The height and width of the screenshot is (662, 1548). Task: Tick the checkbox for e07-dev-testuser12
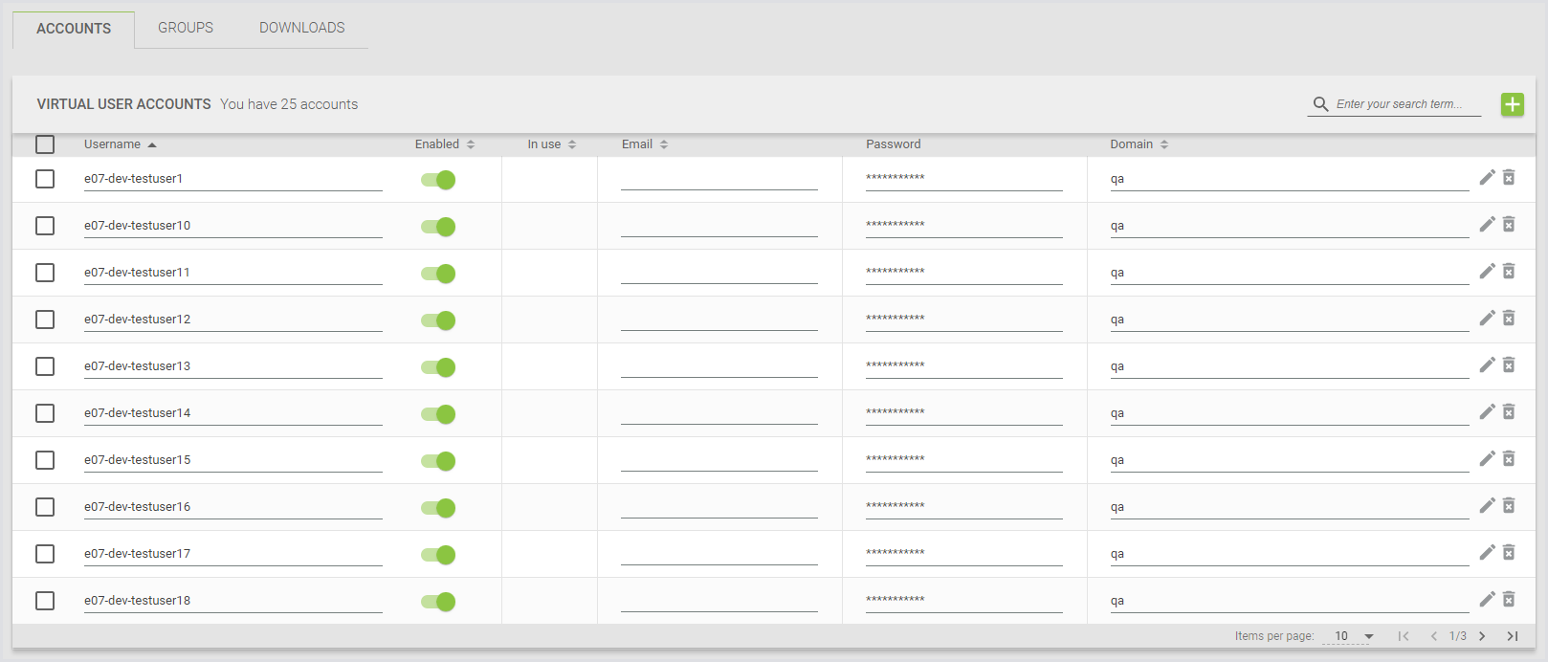pos(45,320)
